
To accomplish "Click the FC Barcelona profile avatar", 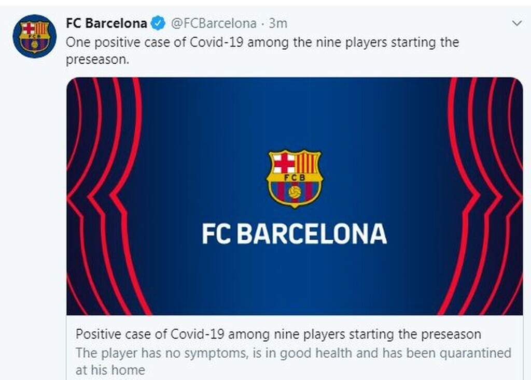I will click(35, 36).
